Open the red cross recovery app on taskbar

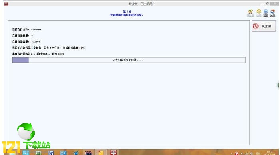click(x=113, y=153)
